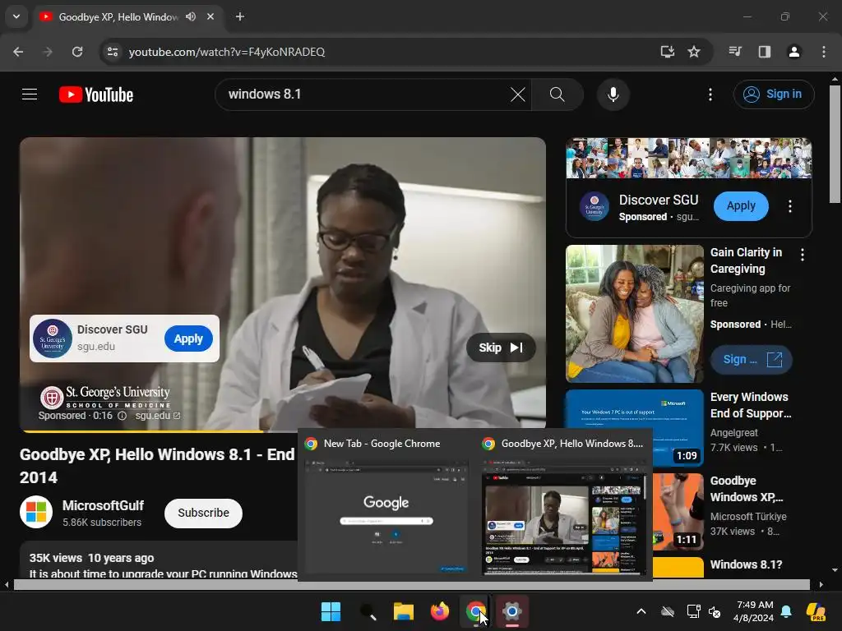Screen dimensions: 842x631
Task: Close the Goodbye XP tab
Action: 210,16
